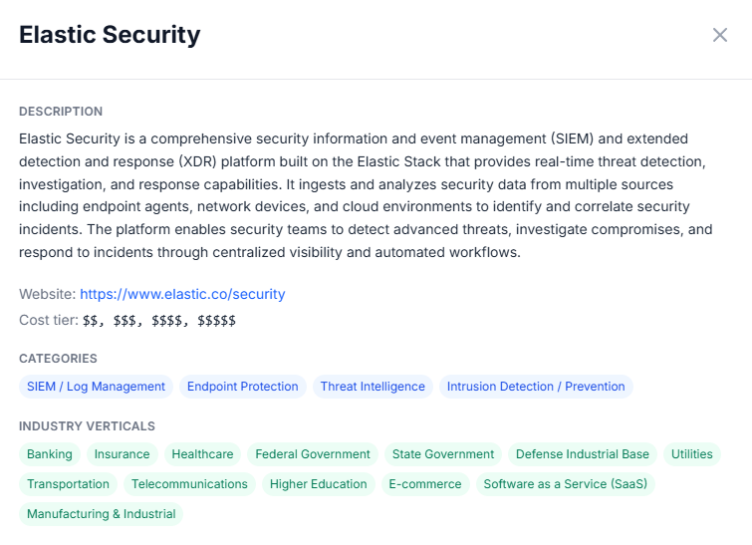The width and height of the screenshot is (752, 545).
Task: Select the Defense Industrial Base tag
Action: (x=583, y=454)
